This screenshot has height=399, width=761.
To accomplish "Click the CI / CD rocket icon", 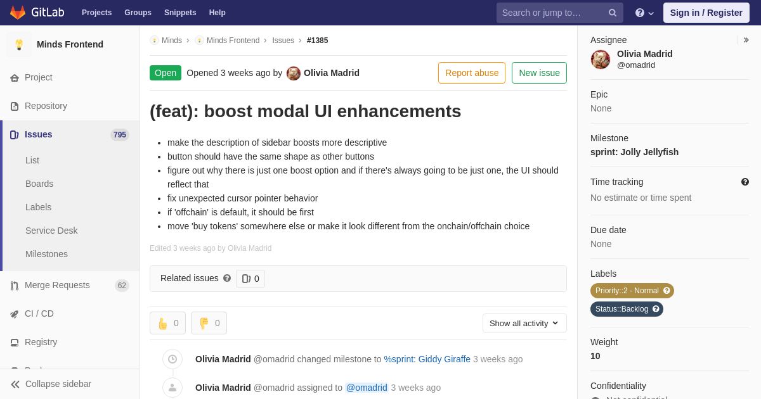I will [x=15, y=314].
